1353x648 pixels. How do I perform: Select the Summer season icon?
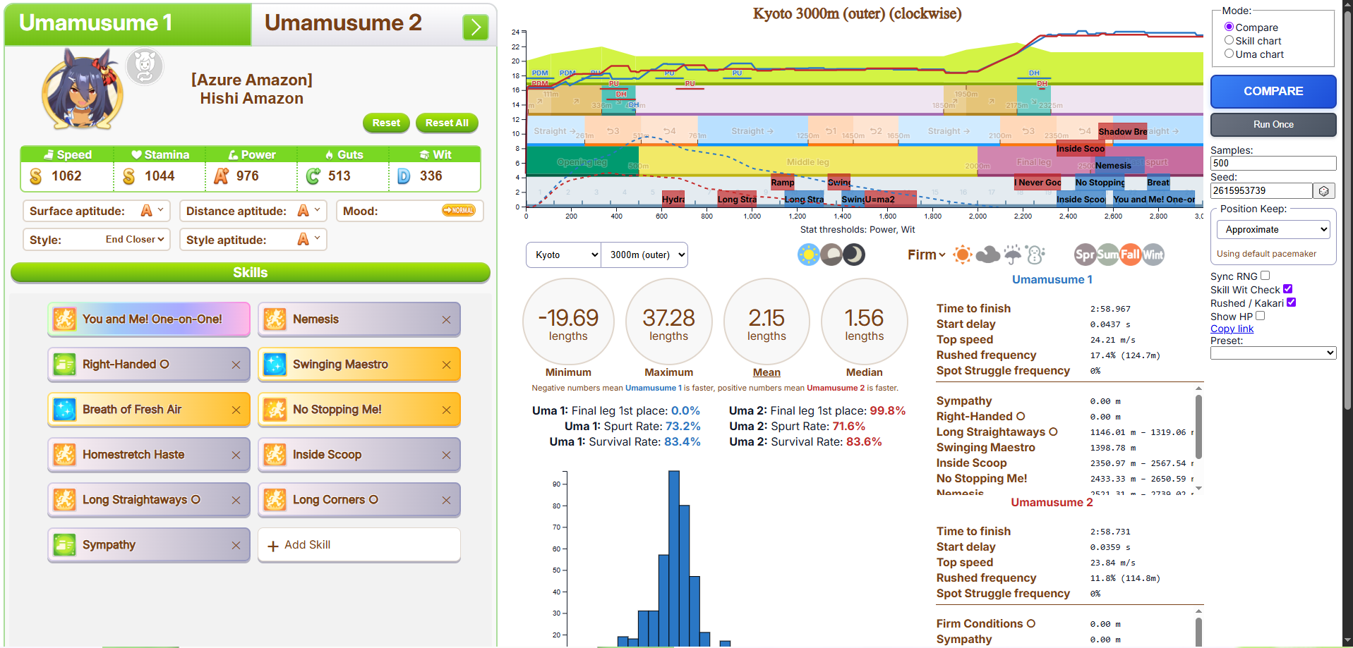[1107, 255]
